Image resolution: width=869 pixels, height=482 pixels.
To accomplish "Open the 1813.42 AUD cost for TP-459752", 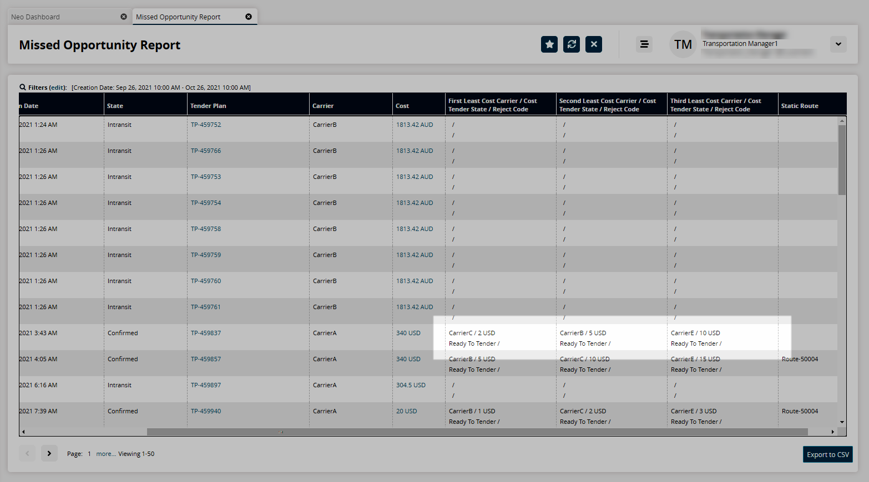I will tap(415, 125).
